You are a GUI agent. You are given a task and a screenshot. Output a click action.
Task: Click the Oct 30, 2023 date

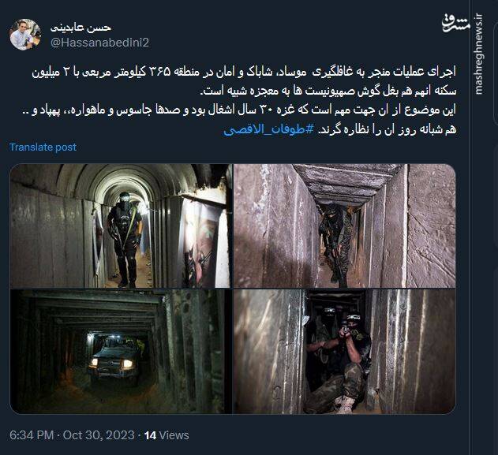pos(99,435)
